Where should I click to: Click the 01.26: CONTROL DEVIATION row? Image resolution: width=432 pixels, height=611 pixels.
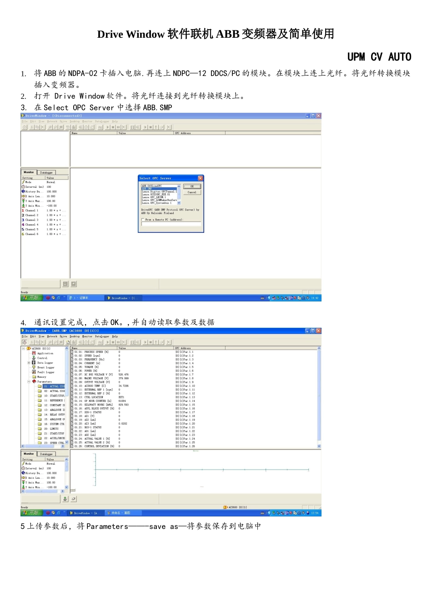195,446
